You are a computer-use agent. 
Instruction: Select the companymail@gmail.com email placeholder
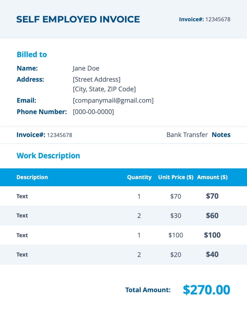(113, 101)
